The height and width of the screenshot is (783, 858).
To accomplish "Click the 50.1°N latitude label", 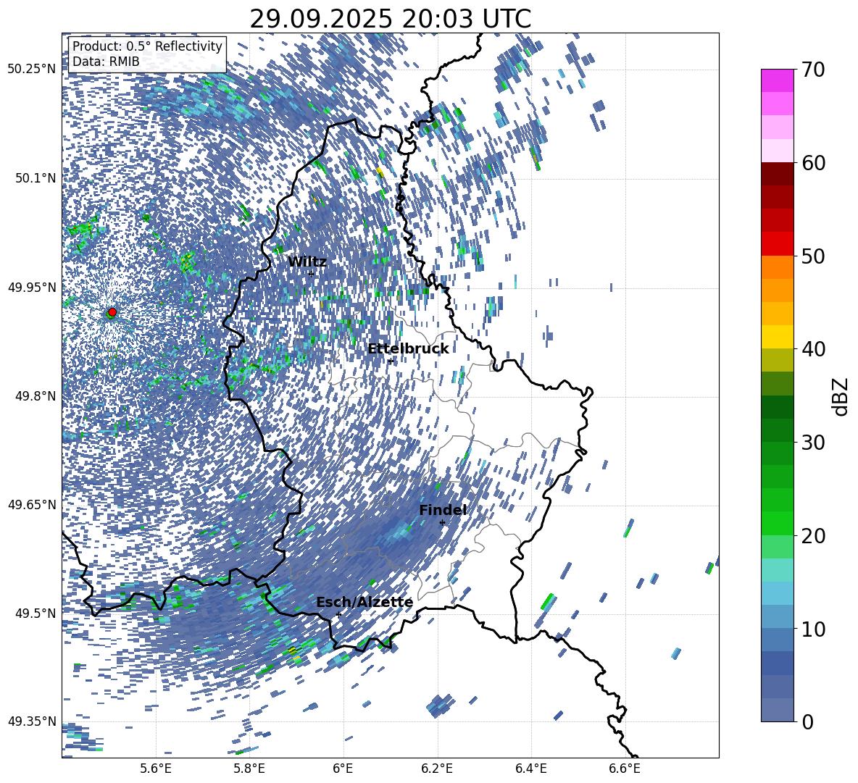I will (35, 178).
